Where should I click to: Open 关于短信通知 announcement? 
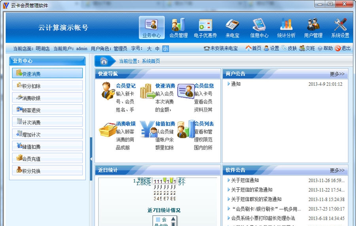(x=245, y=180)
